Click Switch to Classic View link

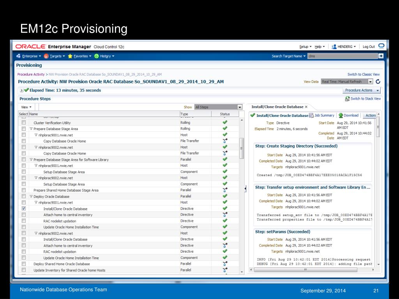point(364,74)
